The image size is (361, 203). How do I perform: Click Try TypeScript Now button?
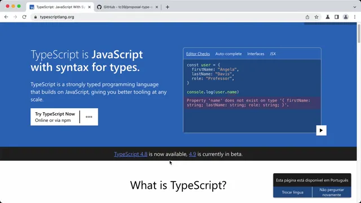coord(55,117)
